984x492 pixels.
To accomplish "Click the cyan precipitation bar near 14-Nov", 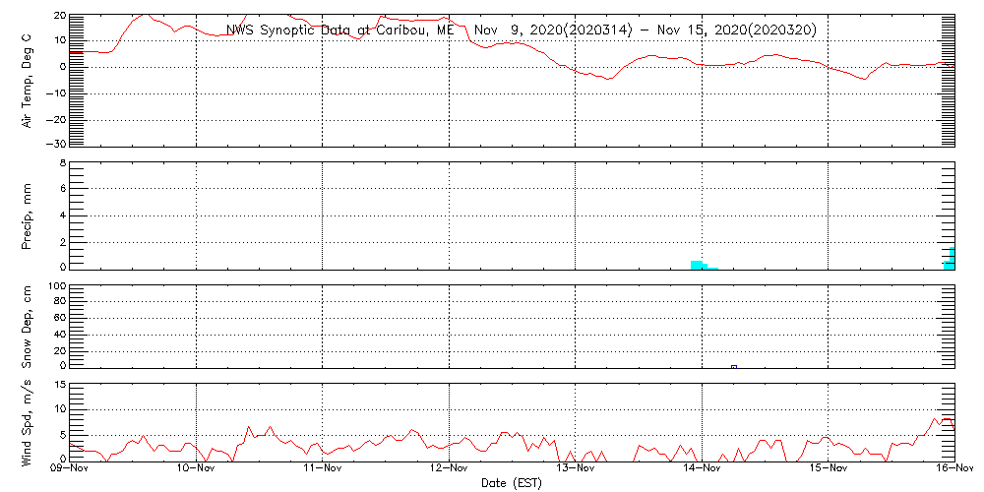I will point(698,265).
